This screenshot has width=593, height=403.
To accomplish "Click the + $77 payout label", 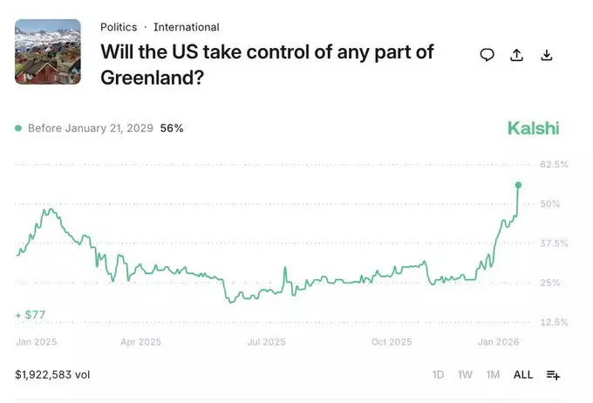I will pyautogui.click(x=31, y=314).
